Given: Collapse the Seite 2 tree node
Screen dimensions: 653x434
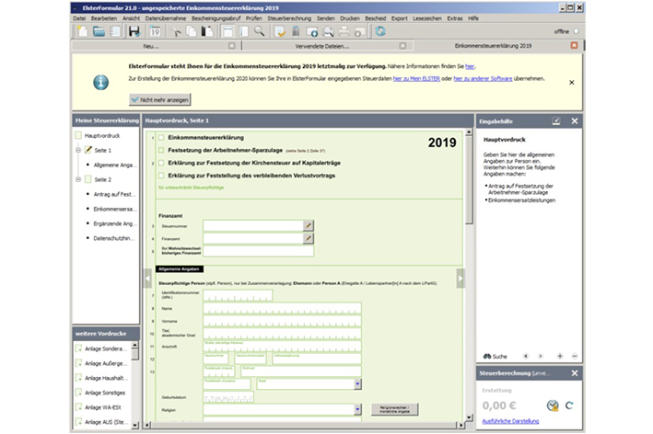Looking at the screenshot, I should pos(78,179).
